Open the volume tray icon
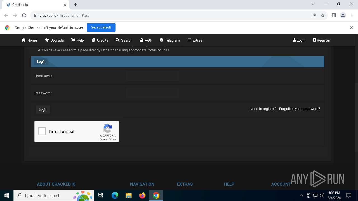 point(322,195)
